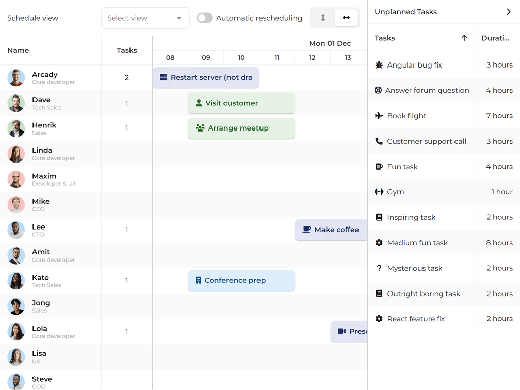Click the airplane icon next to Book flight
Screen dimensions: 520x390
click(379, 116)
